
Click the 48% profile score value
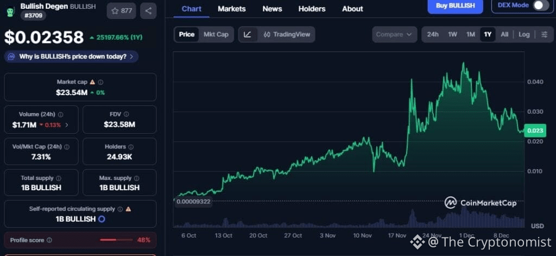pyautogui.click(x=143, y=240)
